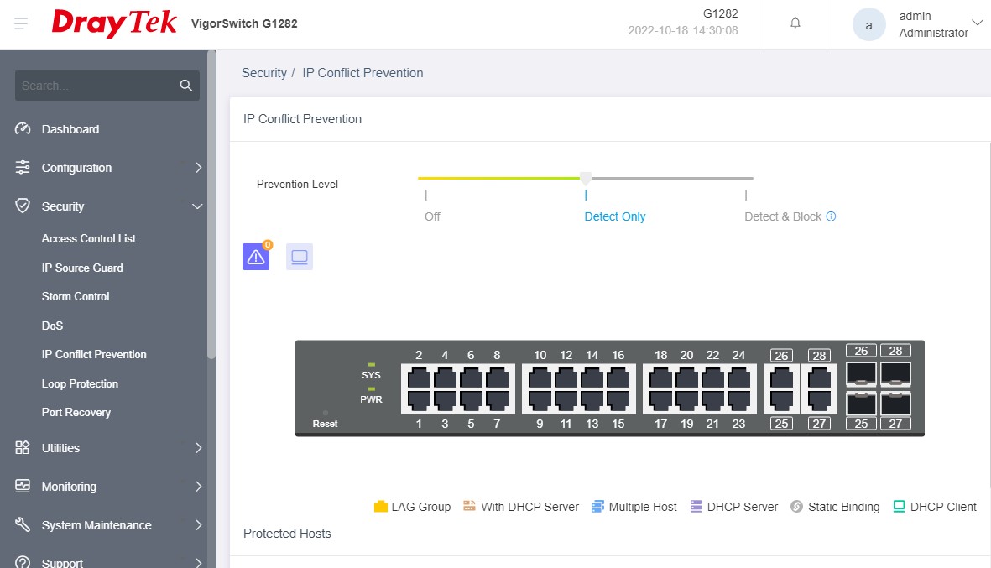Viewport: 991px width, 568px height.
Task: Click the admin user avatar
Action: (868, 24)
